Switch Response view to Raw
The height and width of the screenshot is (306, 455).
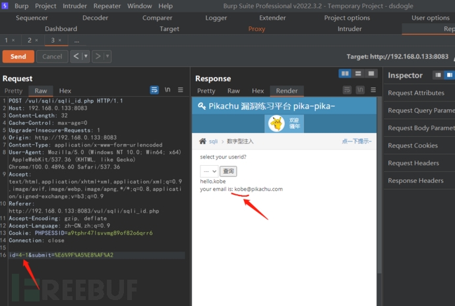(233, 91)
